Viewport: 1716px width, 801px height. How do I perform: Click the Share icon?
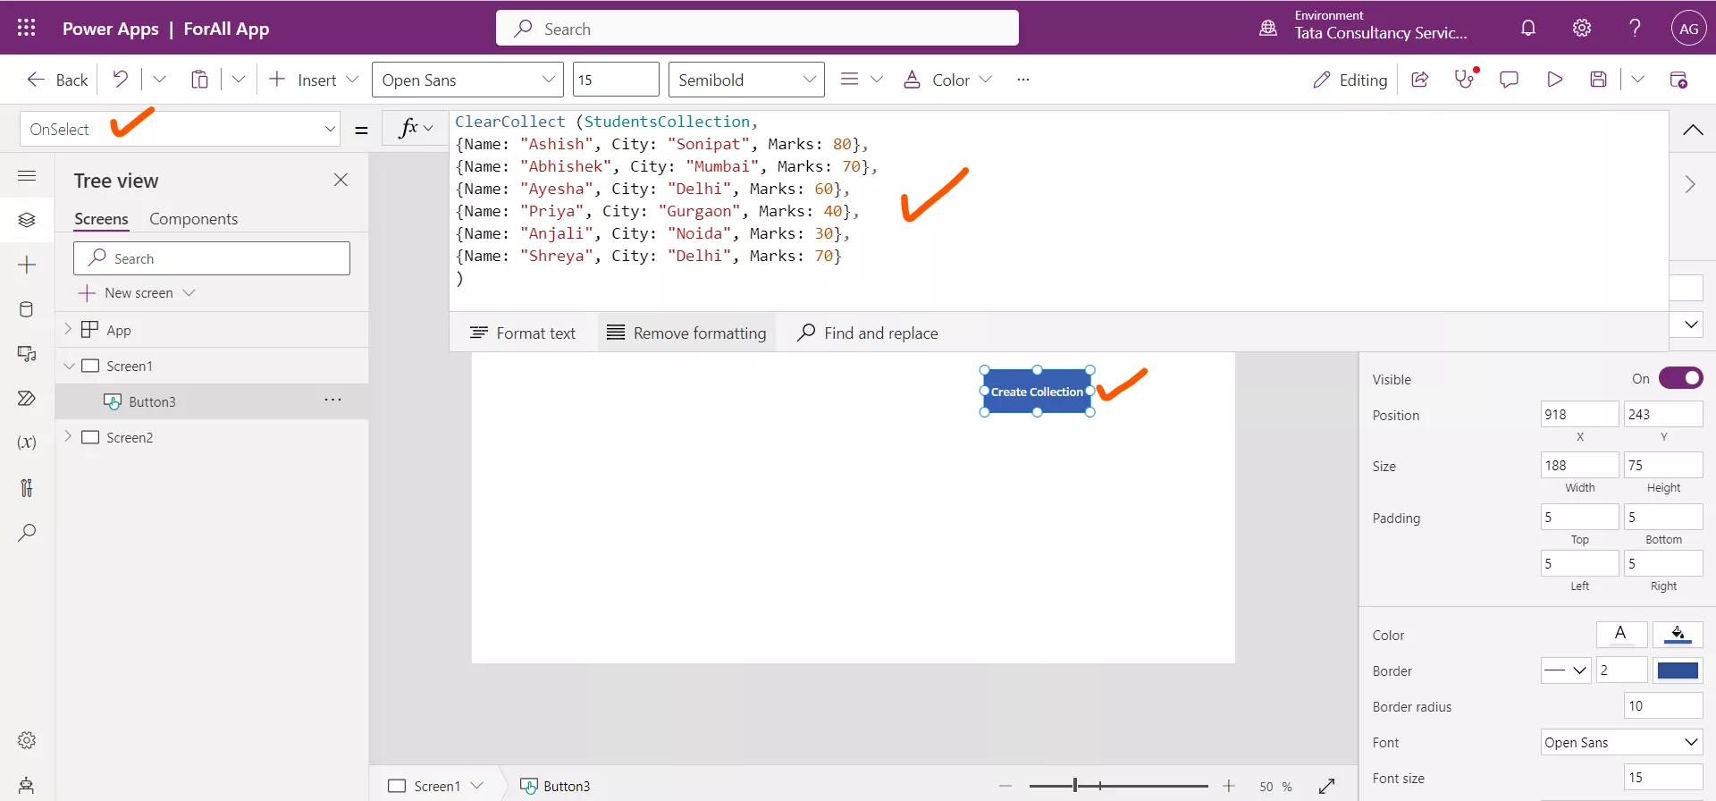(x=1419, y=80)
